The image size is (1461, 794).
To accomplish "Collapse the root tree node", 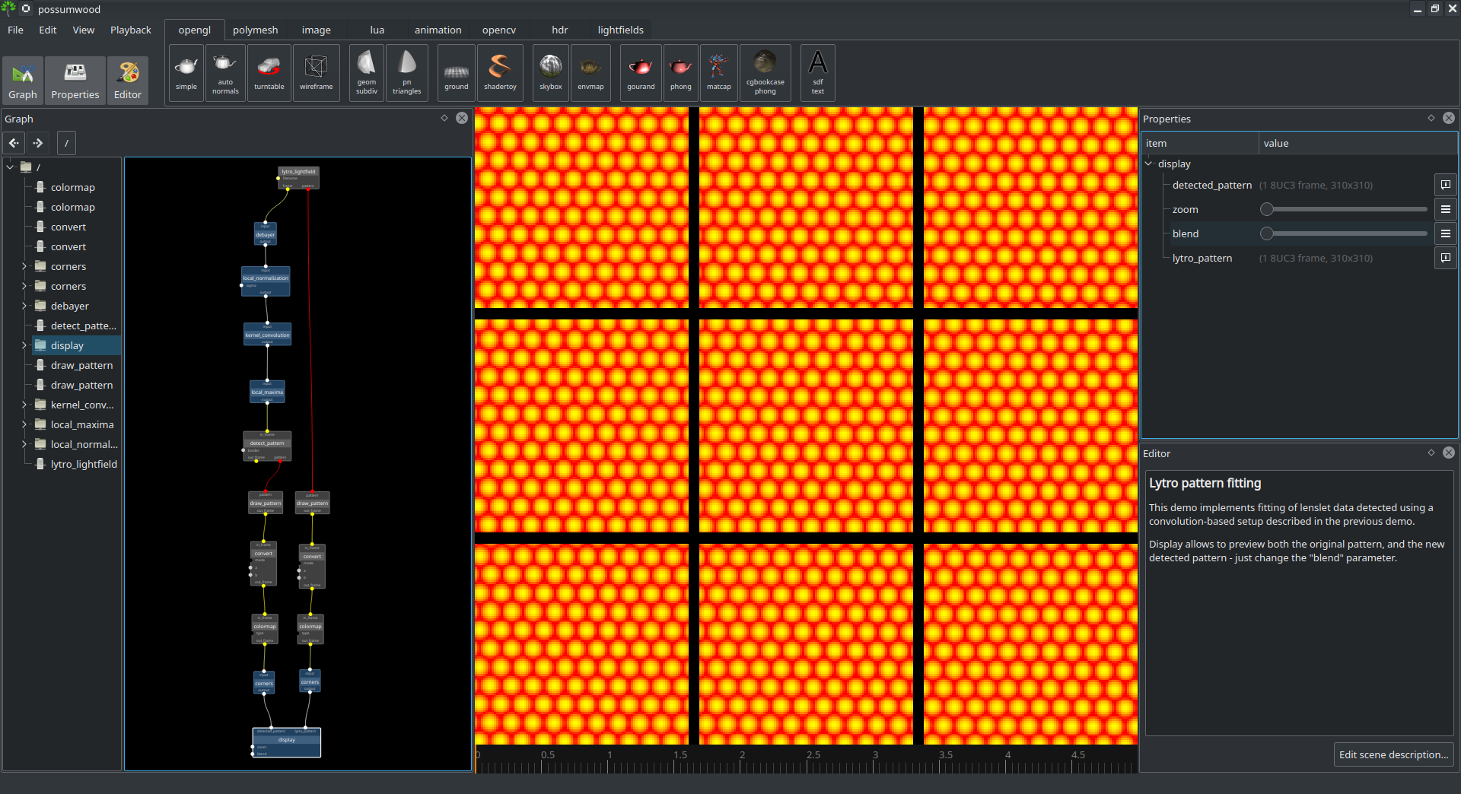I will coord(11,167).
